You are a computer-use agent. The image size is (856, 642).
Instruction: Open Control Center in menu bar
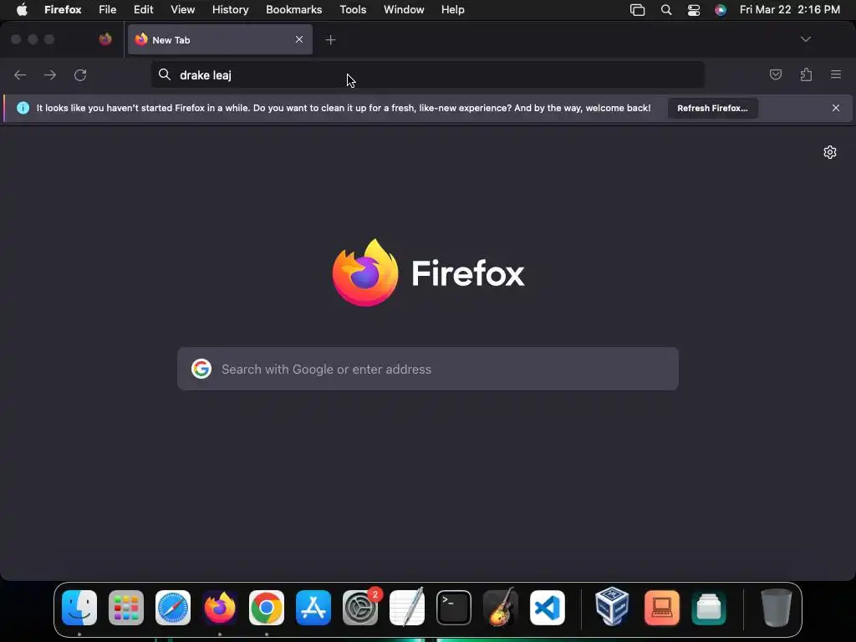pos(694,10)
